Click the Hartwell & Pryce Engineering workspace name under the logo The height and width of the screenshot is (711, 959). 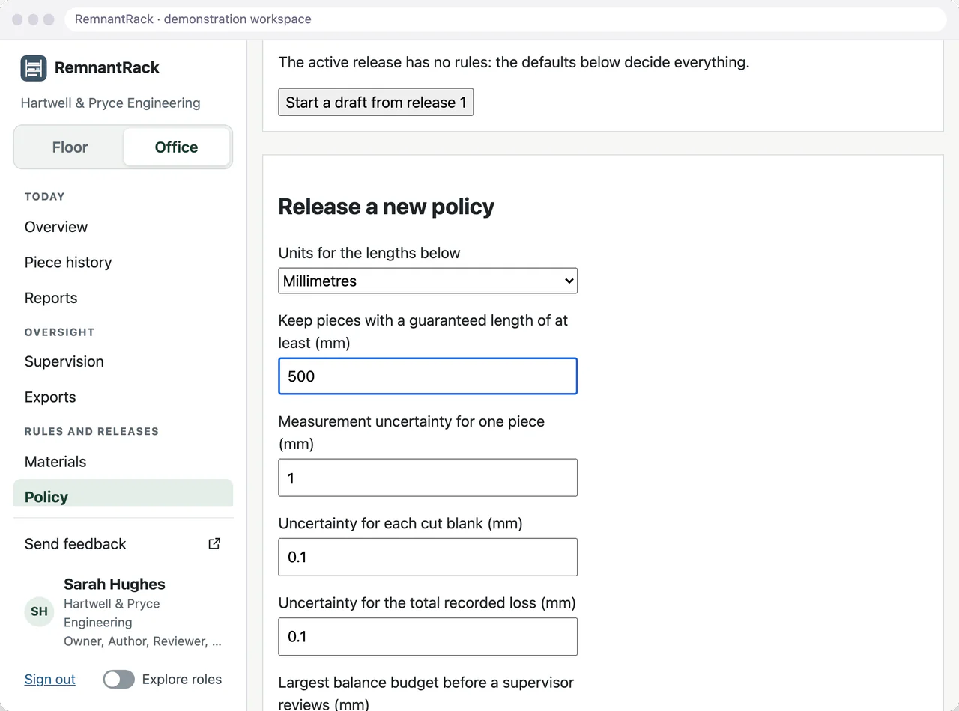coord(111,103)
